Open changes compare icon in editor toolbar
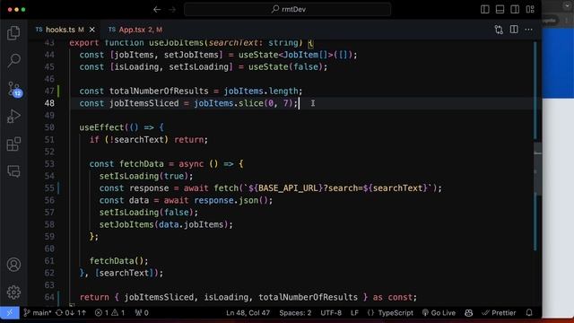Image resolution: width=574 pixels, height=323 pixels. 499,30
